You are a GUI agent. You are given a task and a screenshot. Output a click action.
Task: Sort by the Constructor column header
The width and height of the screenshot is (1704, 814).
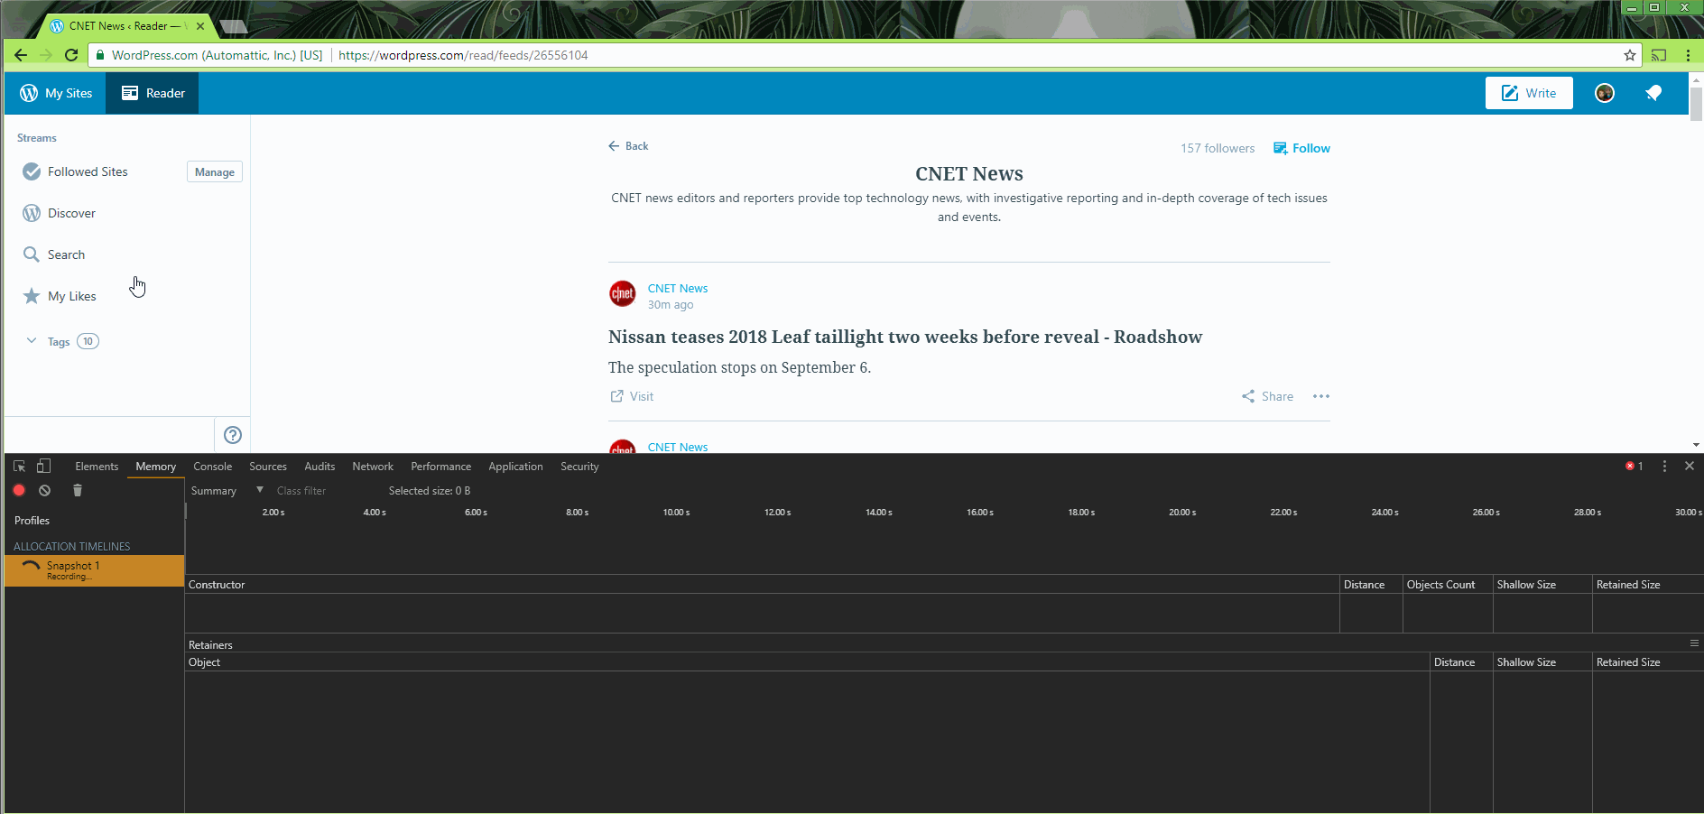(x=762, y=585)
